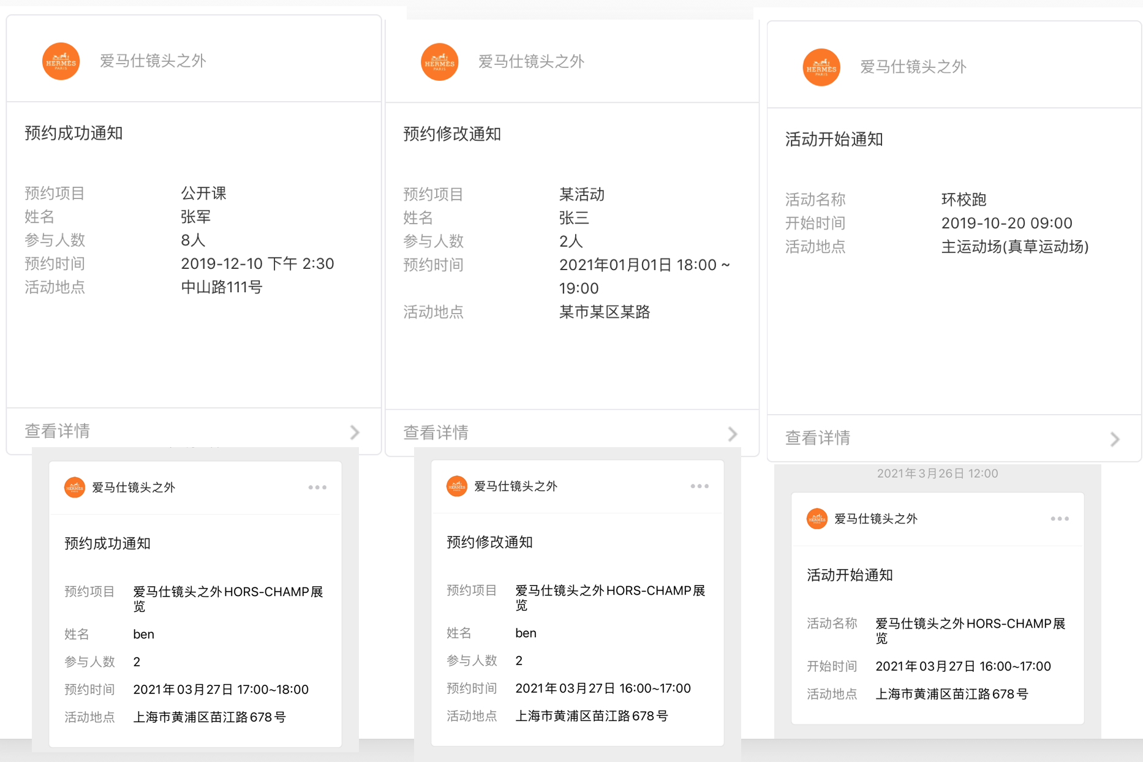Click address 上海市黄浦区苗江路678号 in lower 预约修改通知 card
Viewport: 1143px width, 762px height.
point(592,716)
